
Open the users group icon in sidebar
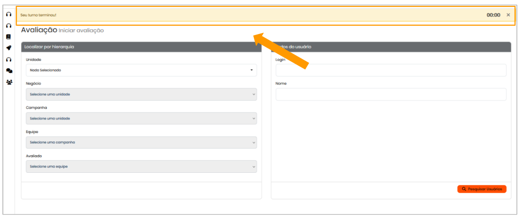point(9,82)
